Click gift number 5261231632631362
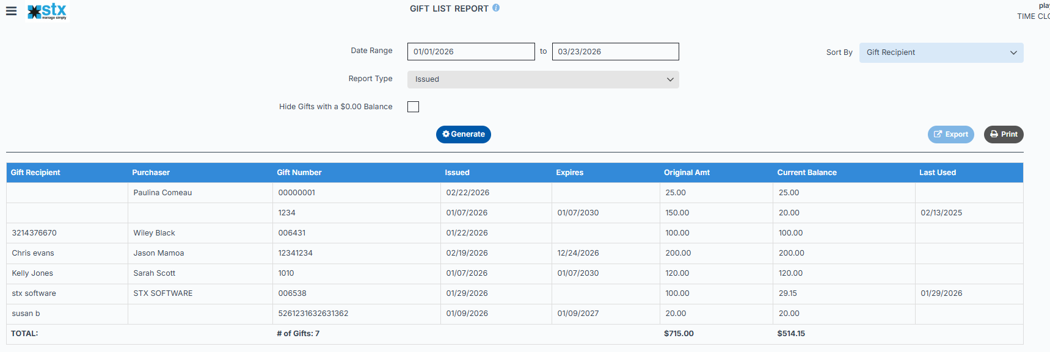Screen dimensions: 1050x352 [x=313, y=314]
